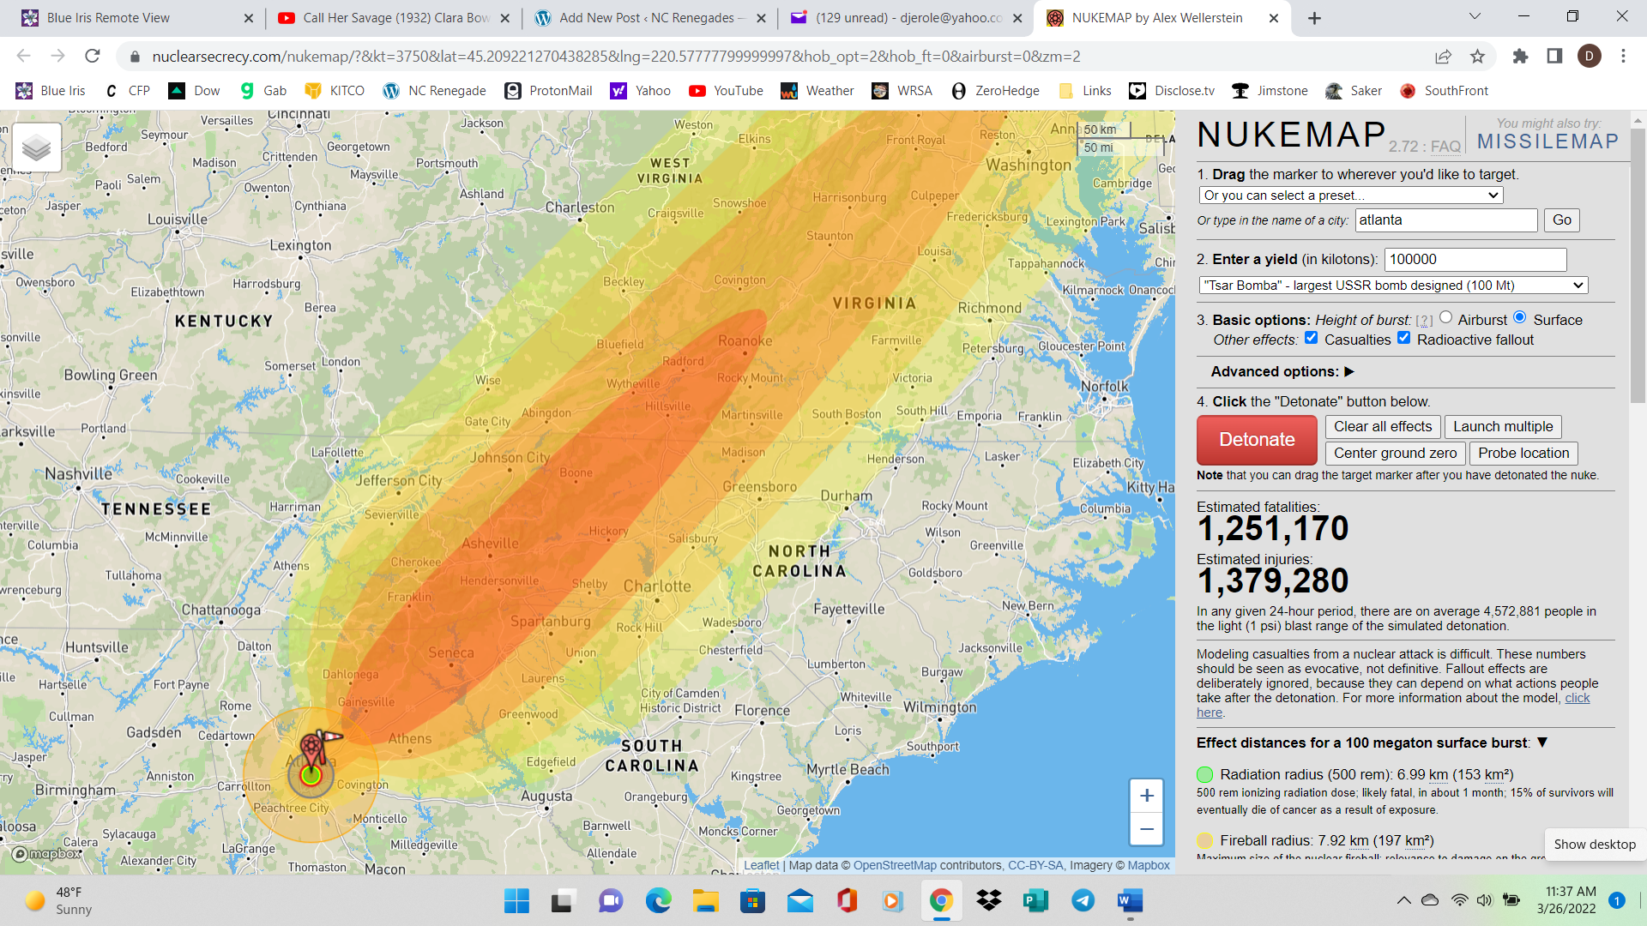Open the location preset dropdown
The image size is (1647, 926).
(1351, 195)
